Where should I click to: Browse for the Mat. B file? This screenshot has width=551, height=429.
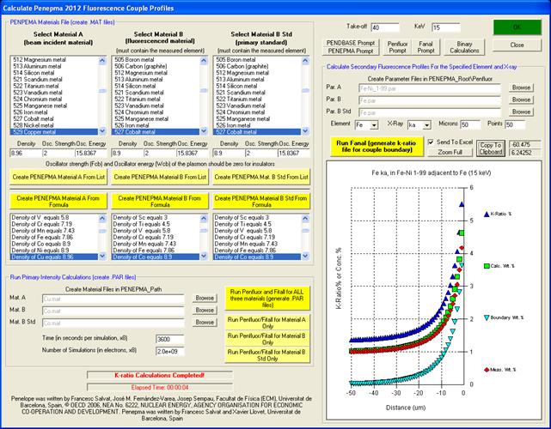pos(205,310)
